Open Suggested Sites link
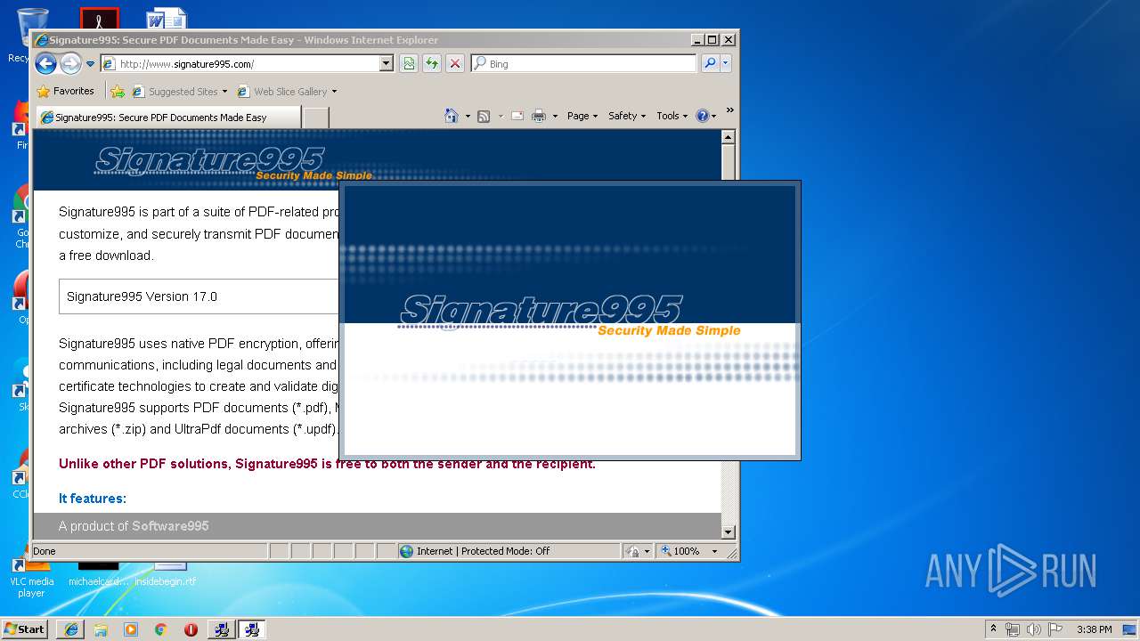The image size is (1140, 641). point(179,91)
